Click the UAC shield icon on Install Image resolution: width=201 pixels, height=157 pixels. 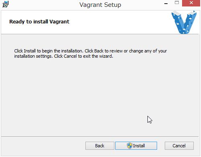click(130, 146)
